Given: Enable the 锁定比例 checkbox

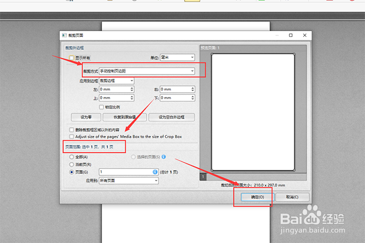Looking at the screenshot, I should click(101, 107).
